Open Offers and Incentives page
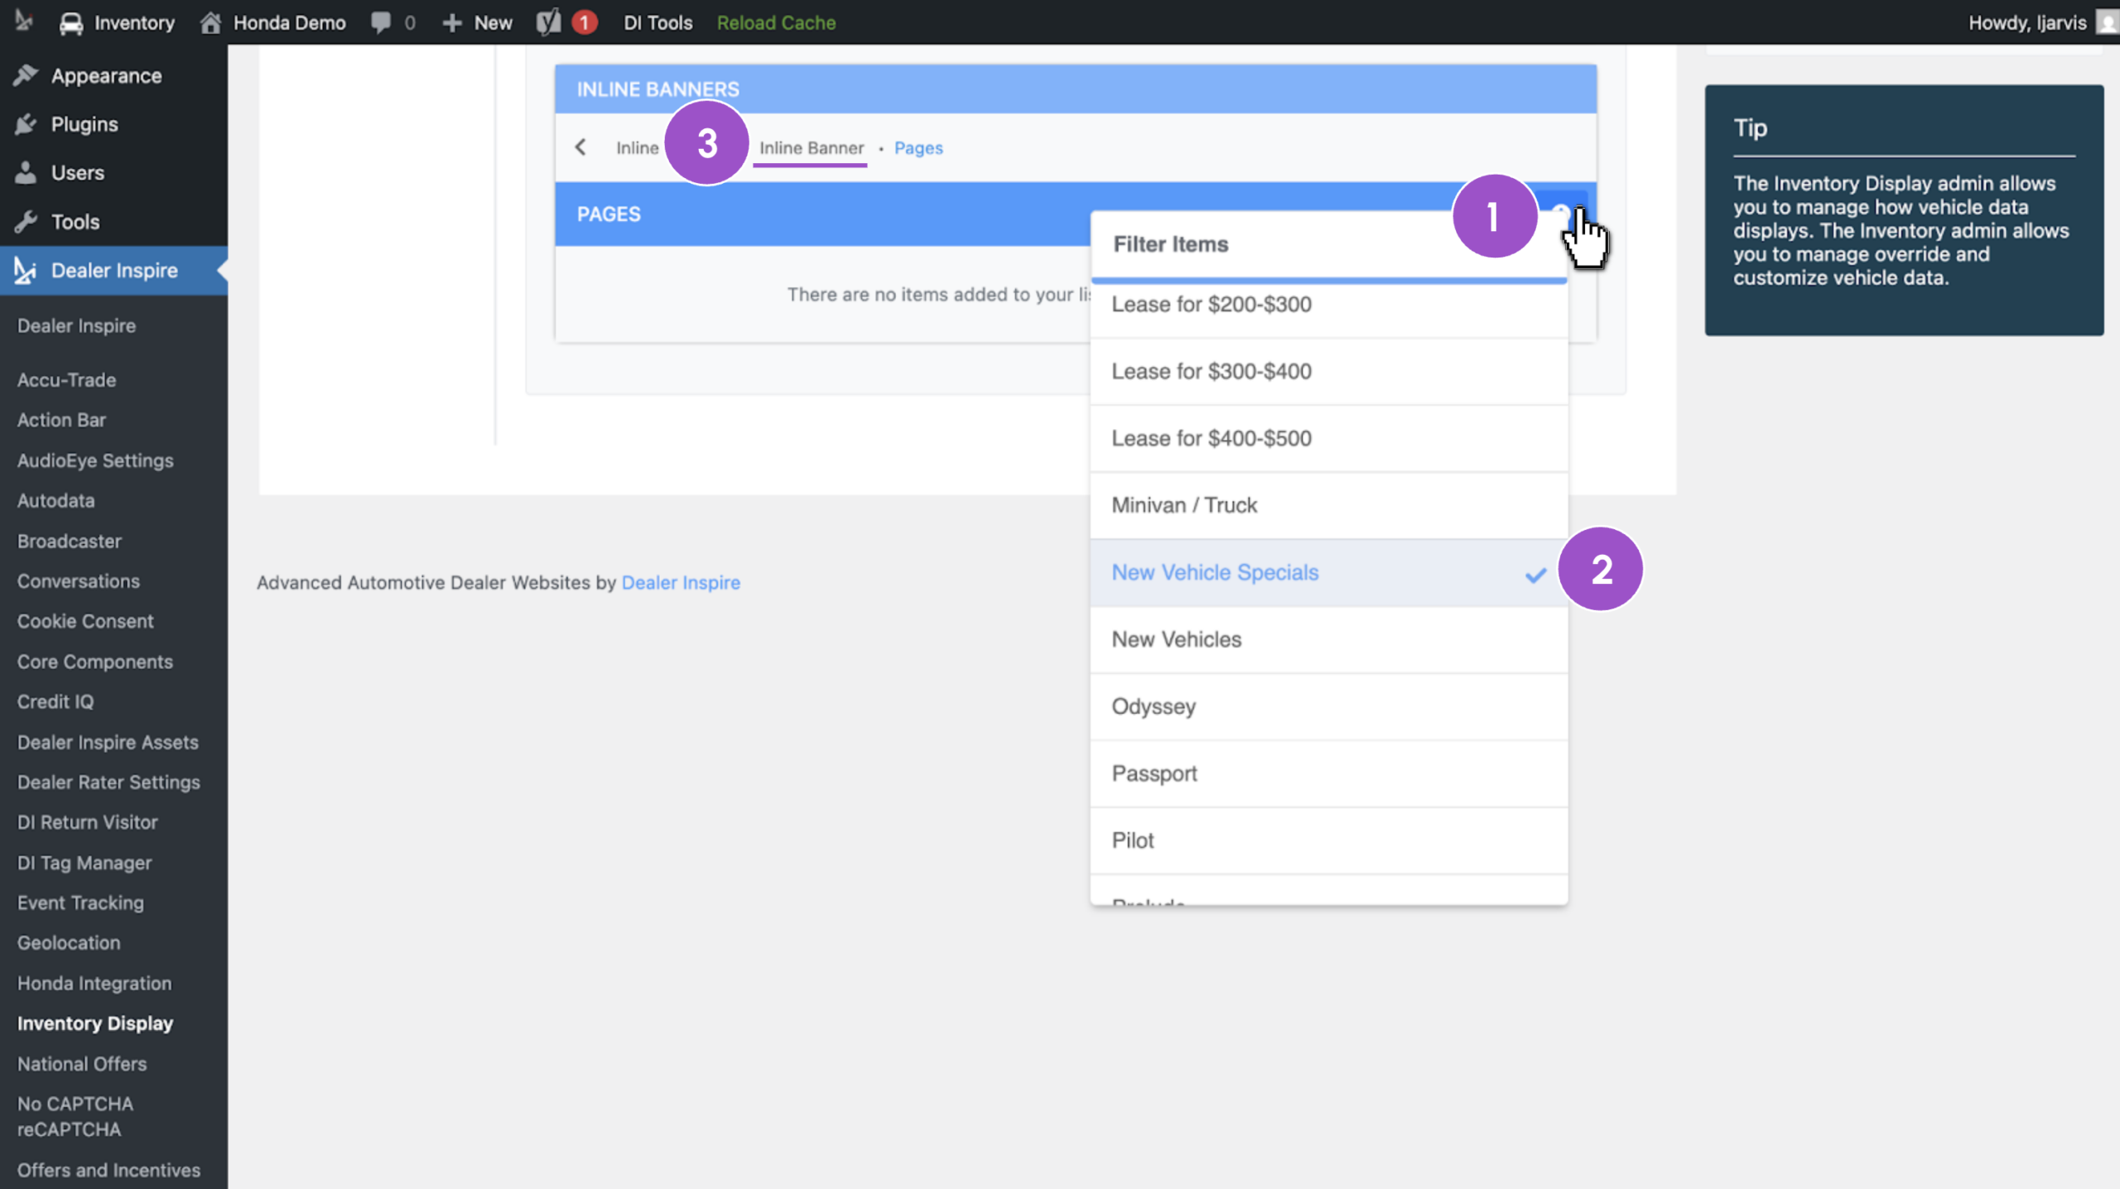Viewport: 2120px width, 1189px height. tap(108, 1170)
